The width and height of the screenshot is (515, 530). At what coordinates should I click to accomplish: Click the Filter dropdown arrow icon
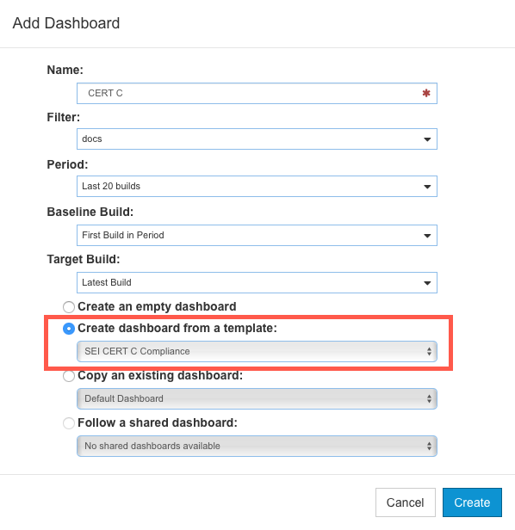click(427, 139)
